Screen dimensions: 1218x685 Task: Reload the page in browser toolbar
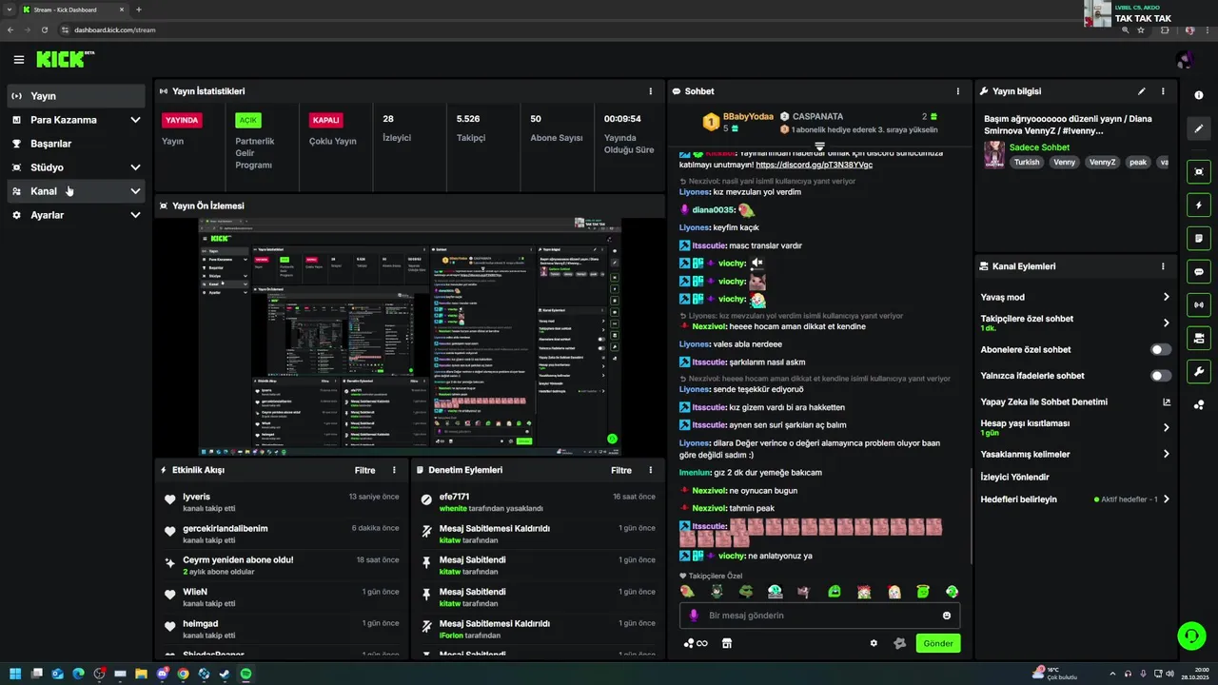click(x=44, y=29)
